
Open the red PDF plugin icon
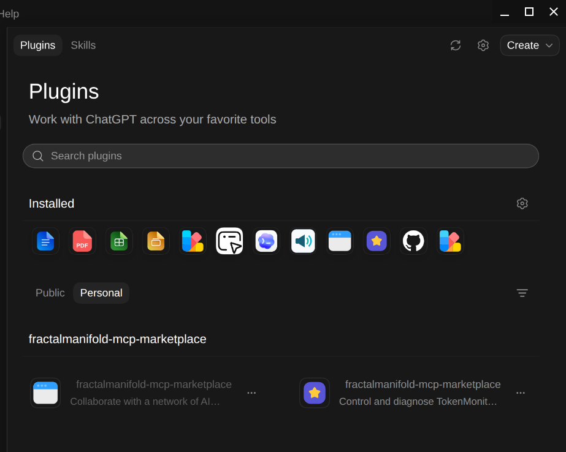coord(82,241)
